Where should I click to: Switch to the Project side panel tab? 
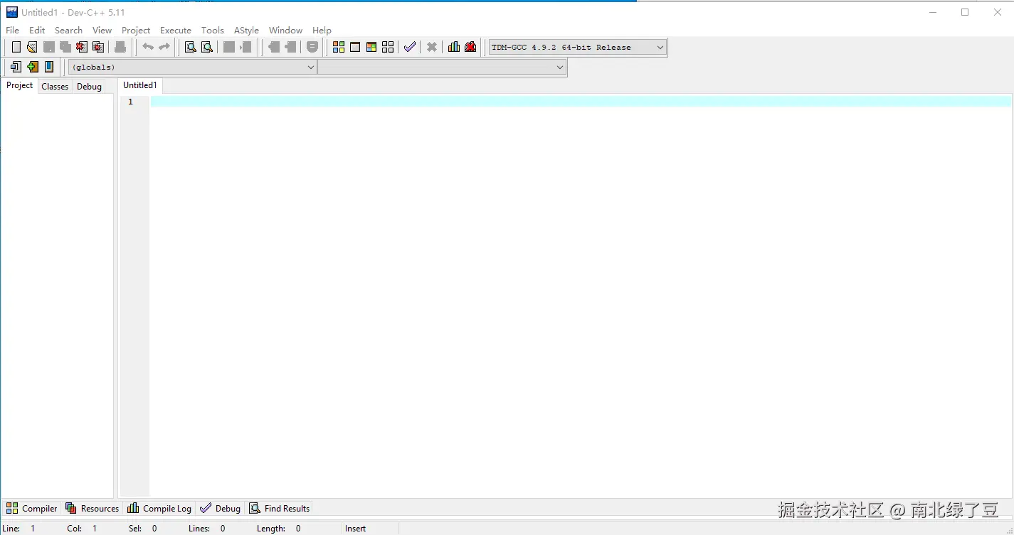19,85
